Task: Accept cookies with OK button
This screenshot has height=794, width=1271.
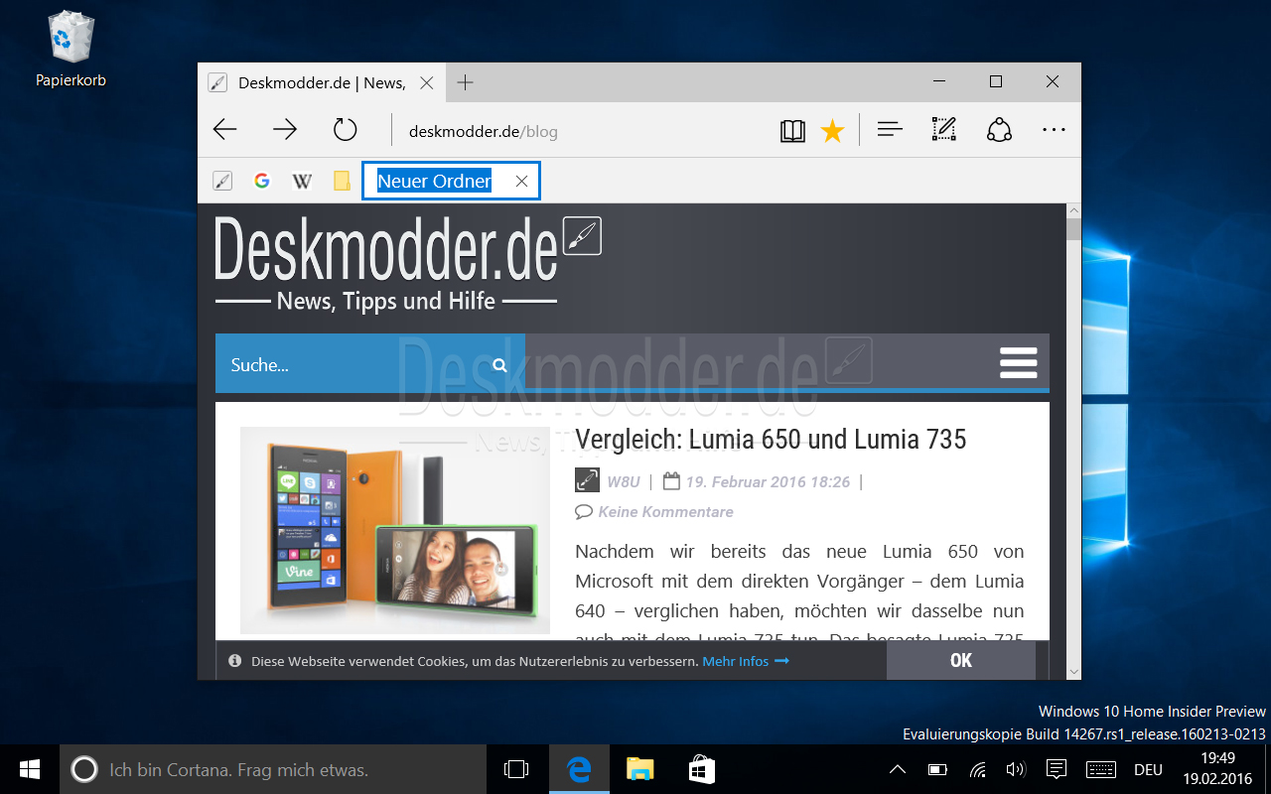Action: pos(961,660)
